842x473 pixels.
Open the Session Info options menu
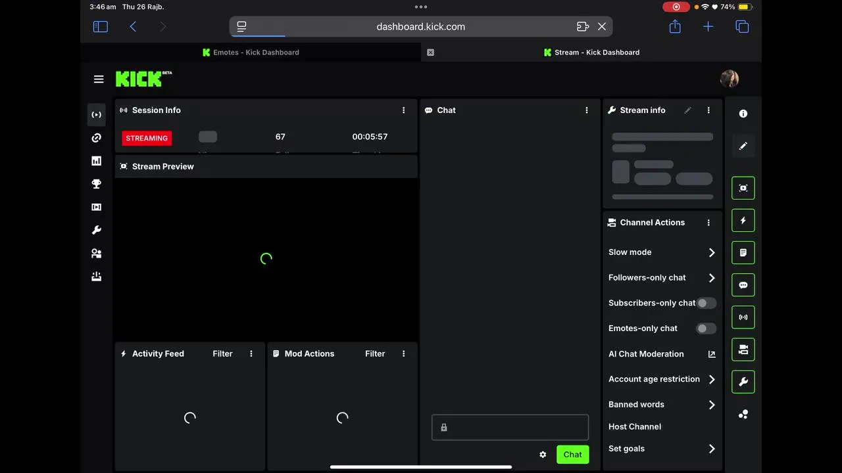[404, 110]
